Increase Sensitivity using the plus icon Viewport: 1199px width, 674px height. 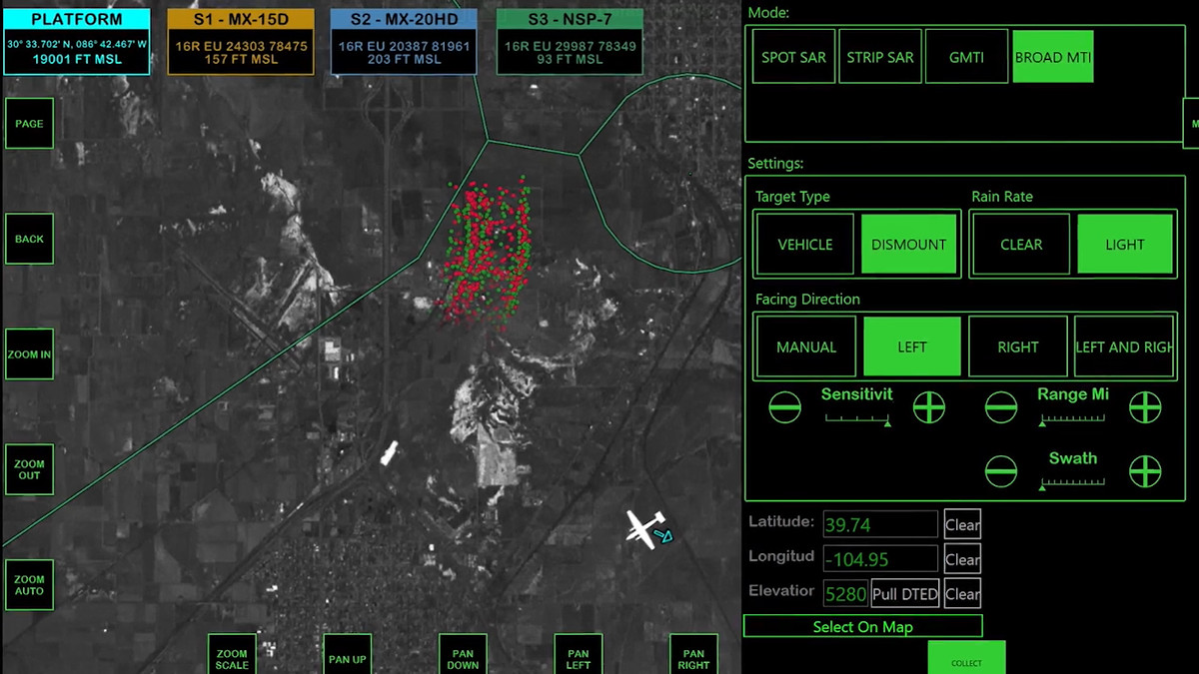929,407
